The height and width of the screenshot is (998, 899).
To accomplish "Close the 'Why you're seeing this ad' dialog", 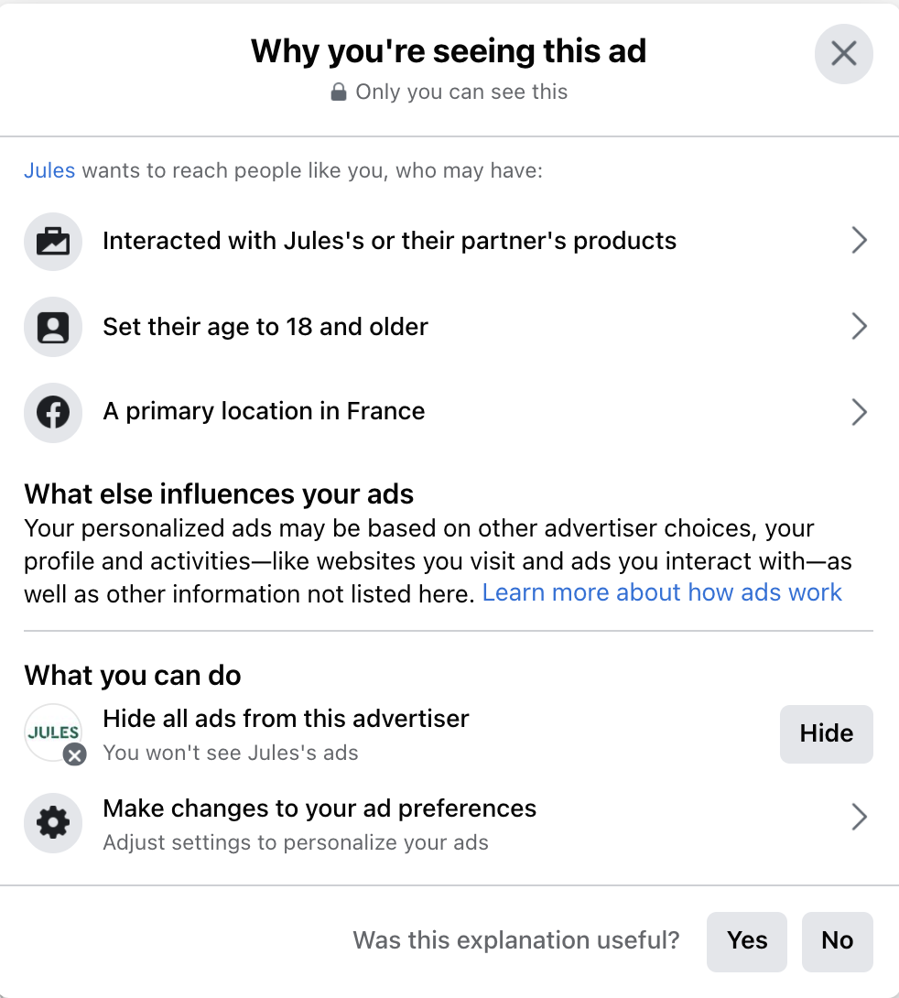I will pyautogui.click(x=843, y=54).
